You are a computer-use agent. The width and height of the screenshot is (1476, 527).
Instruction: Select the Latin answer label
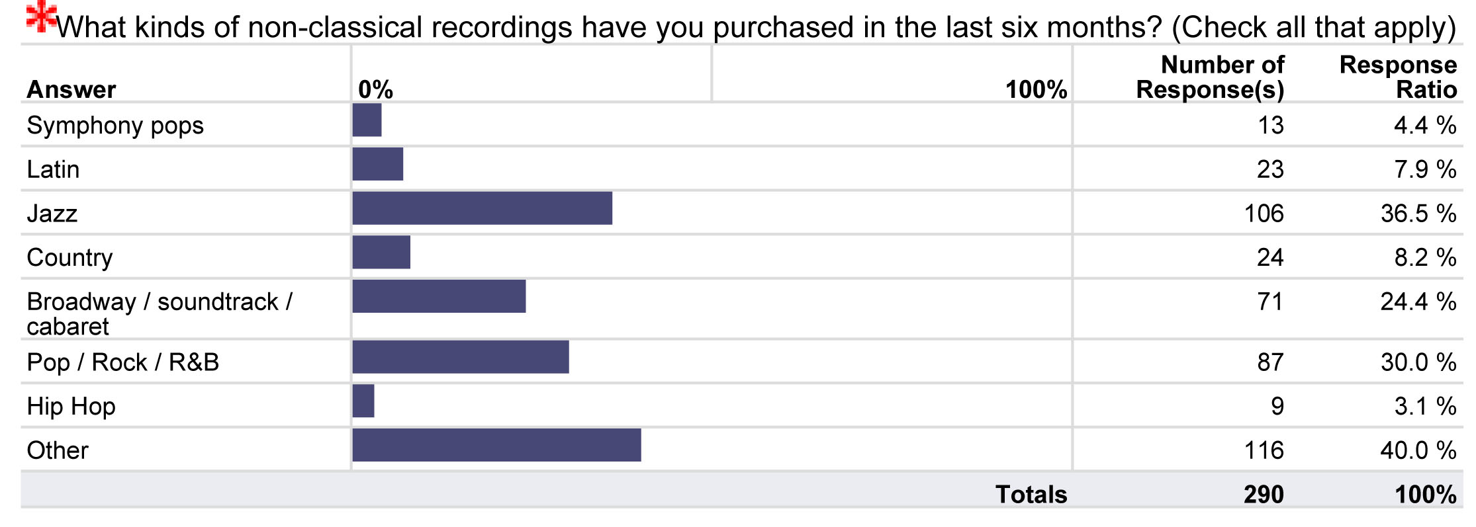(53, 169)
